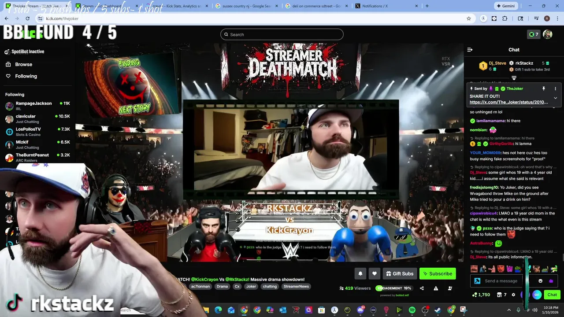Click YOUR_MOM069 username in chat

pos(485,153)
